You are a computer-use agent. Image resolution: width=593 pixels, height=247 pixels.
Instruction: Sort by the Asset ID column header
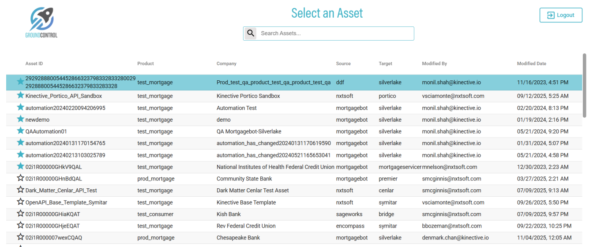[x=34, y=64]
